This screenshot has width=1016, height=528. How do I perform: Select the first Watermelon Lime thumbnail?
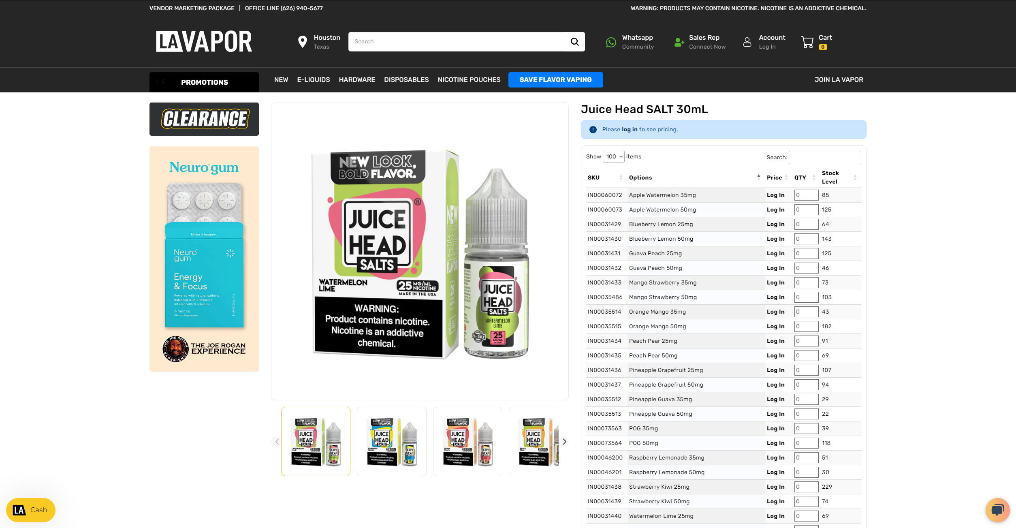316,442
